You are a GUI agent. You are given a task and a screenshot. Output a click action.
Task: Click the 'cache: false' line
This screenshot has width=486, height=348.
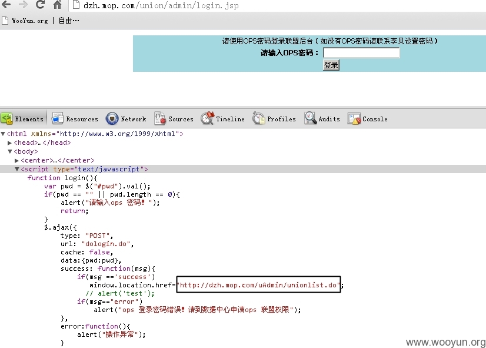(87, 252)
